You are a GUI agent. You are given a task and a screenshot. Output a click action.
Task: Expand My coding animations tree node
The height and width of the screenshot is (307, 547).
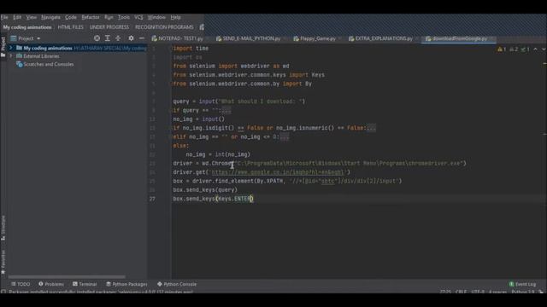point(11,48)
